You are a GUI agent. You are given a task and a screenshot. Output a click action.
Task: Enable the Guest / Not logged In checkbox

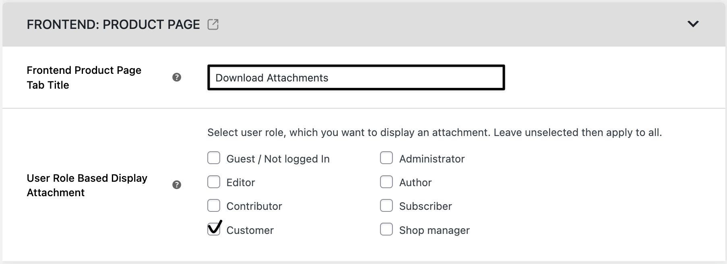(x=214, y=158)
